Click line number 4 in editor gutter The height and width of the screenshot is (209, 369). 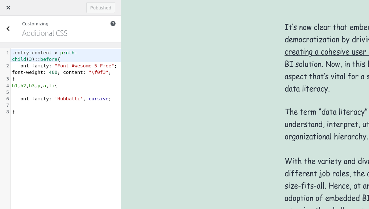pos(8,85)
